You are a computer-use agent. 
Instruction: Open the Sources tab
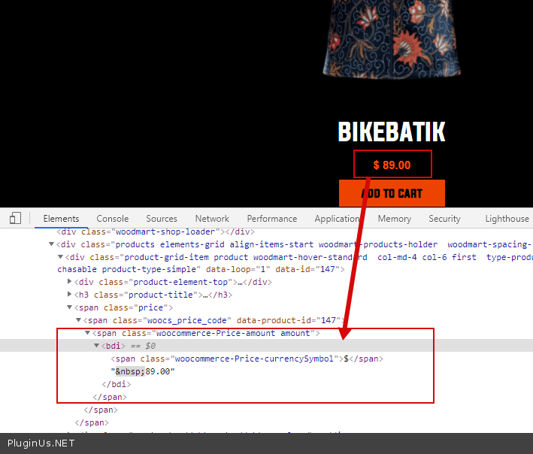click(162, 219)
